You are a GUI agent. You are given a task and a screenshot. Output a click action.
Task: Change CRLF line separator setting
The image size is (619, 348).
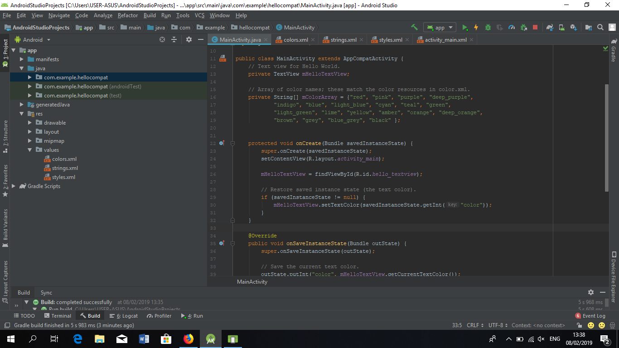tap(474, 325)
